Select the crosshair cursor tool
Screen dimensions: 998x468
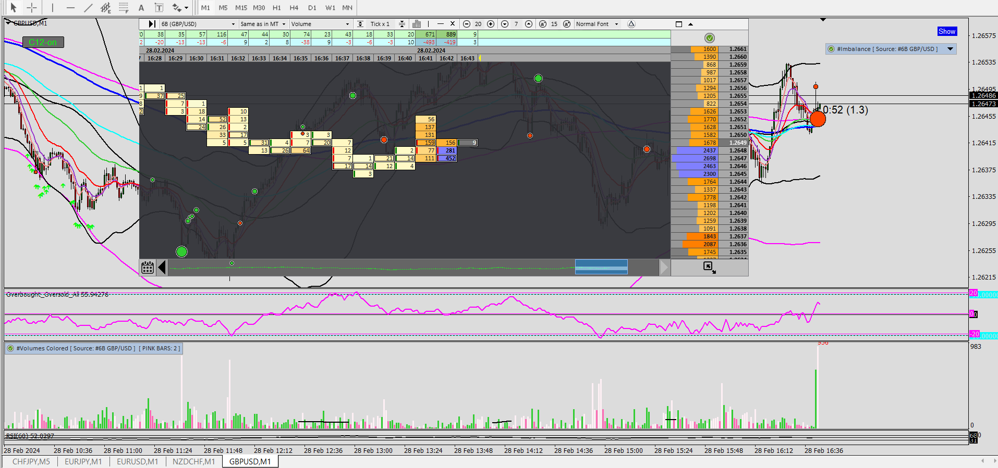click(x=32, y=8)
